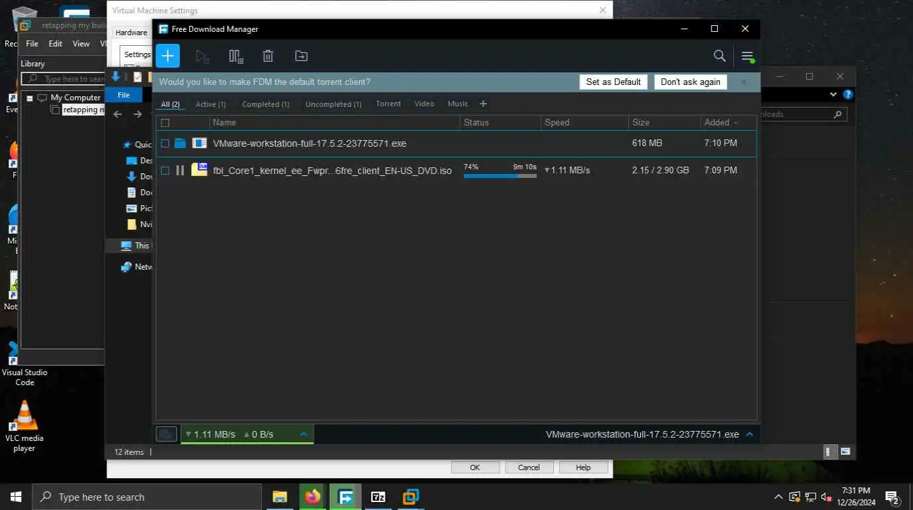Select the Music filter tab
This screenshot has width=913, height=510.
(x=458, y=104)
